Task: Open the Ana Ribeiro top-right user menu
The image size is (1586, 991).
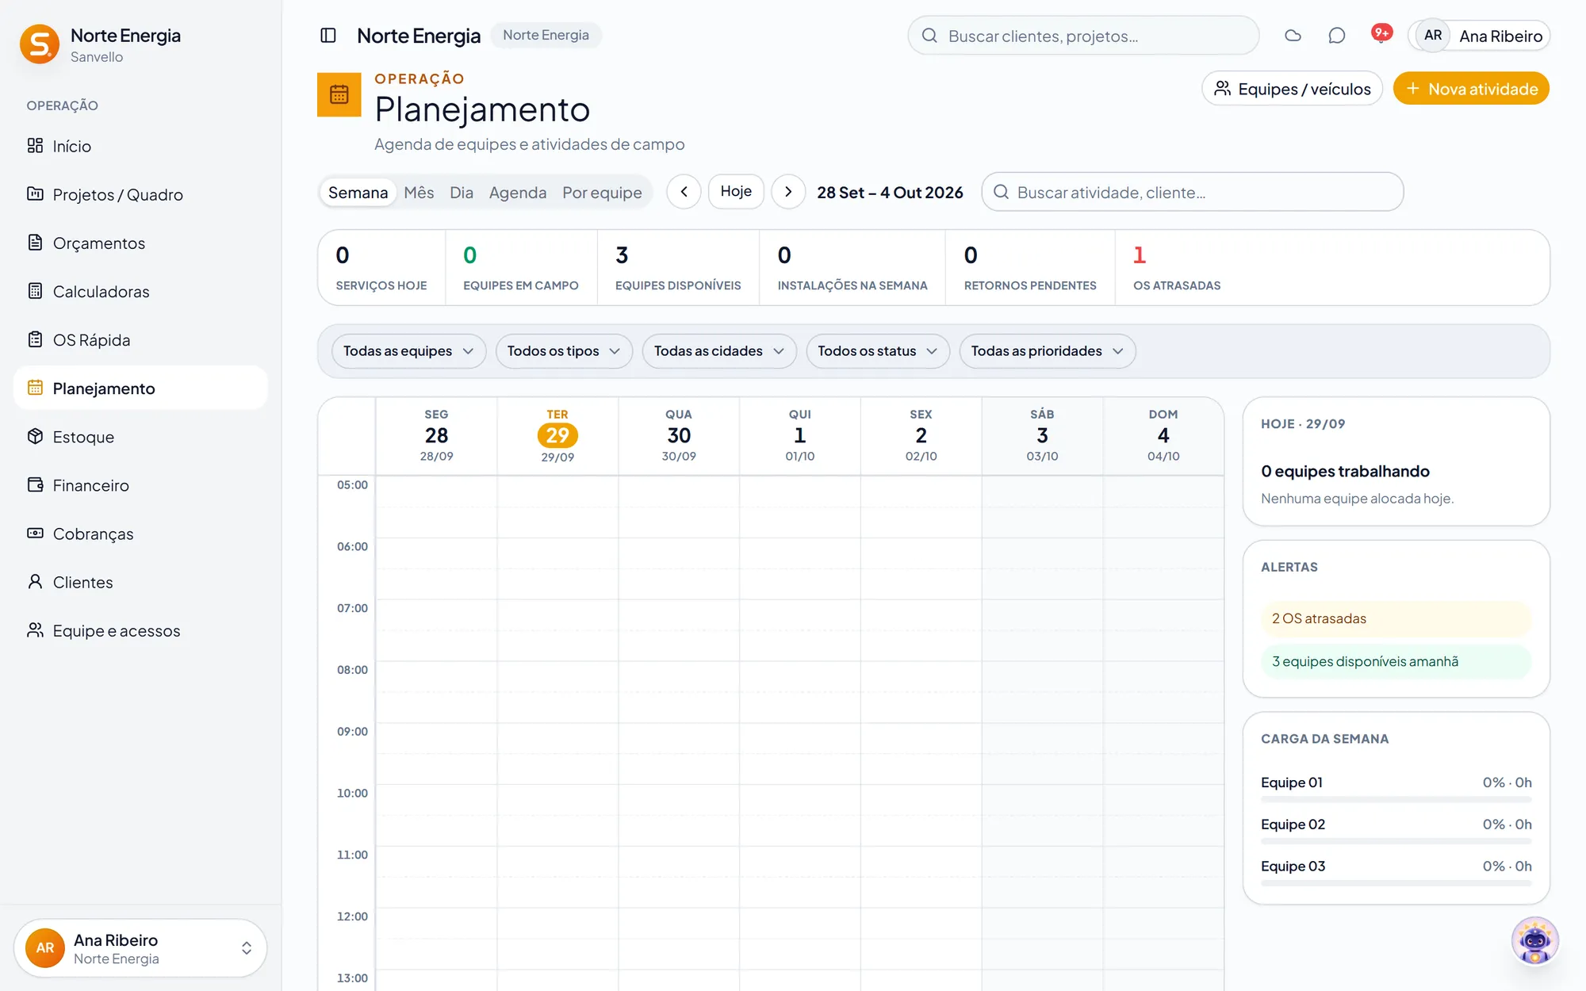Action: click(1479, 36)
